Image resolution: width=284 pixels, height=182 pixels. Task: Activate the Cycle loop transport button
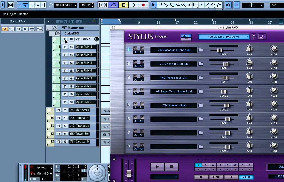click(x=114, y=5)
